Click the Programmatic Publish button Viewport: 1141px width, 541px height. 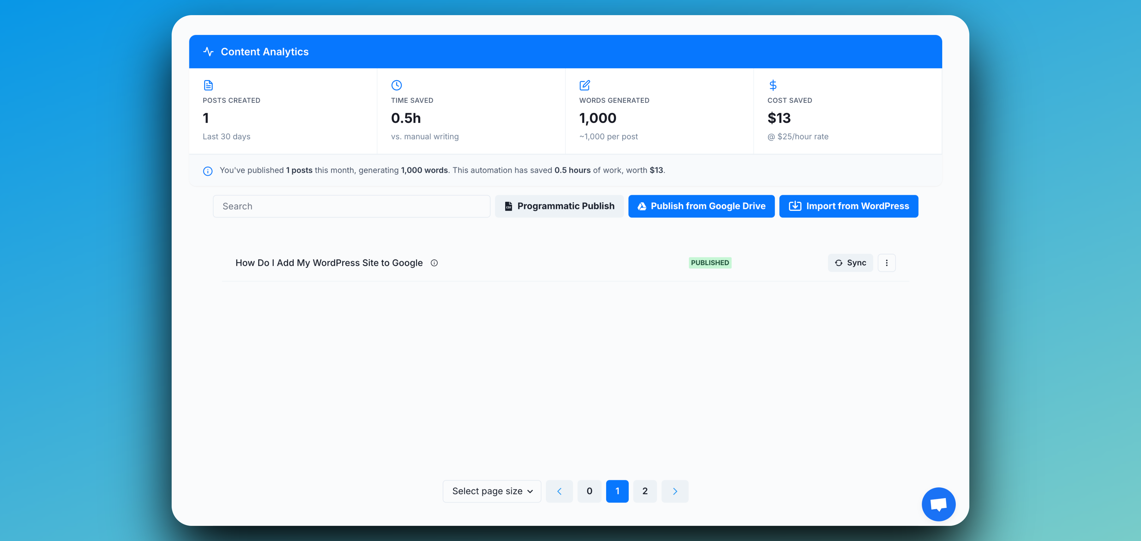559,206
